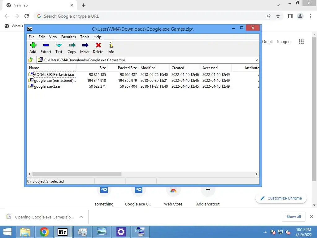Close the downloads bar

[x=311, y=217]
